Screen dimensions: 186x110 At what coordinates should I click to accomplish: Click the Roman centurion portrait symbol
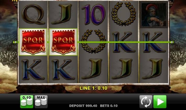(154, 15)
